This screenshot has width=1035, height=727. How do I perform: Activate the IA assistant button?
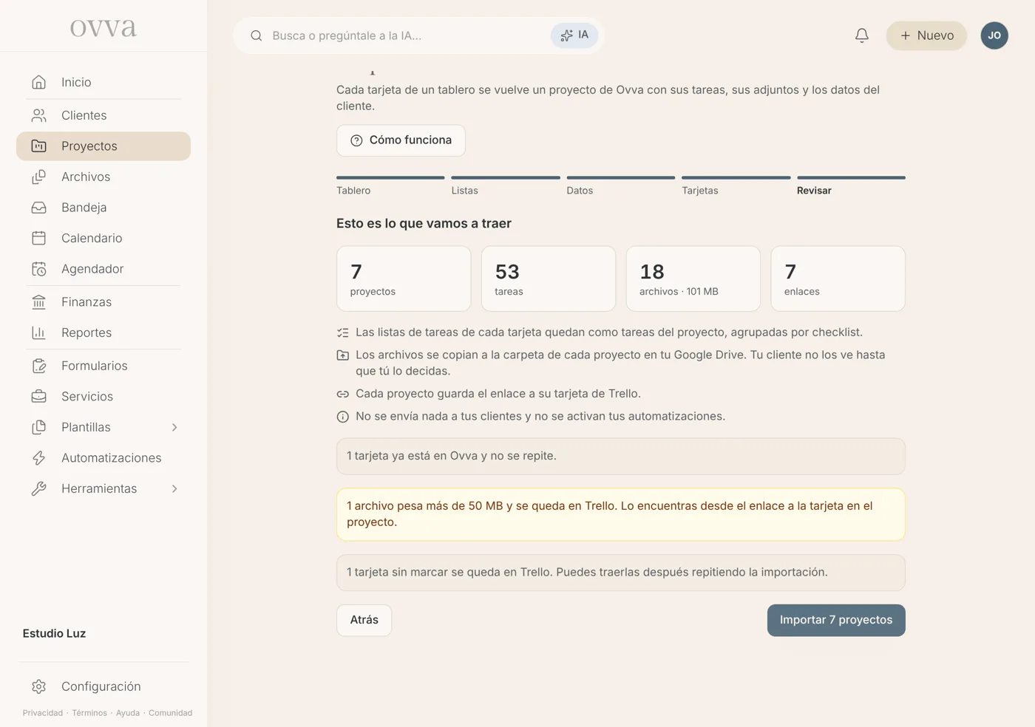pos(574,35)
